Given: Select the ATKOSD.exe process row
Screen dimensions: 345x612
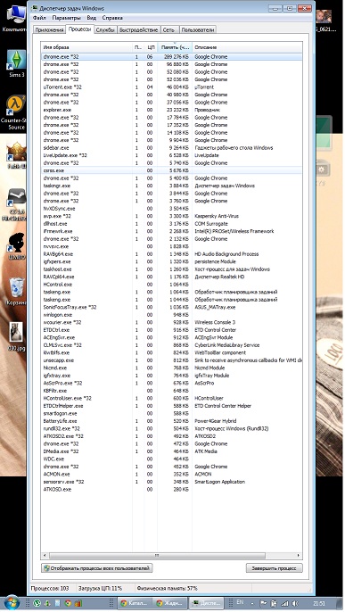Looking at the screenshot, I should point(171,489).
